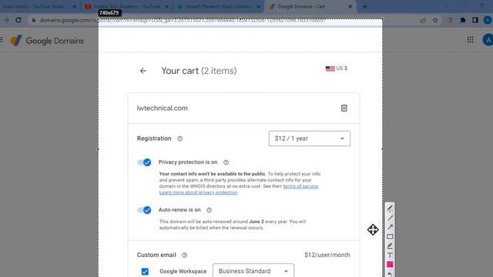Open Learn more about privacy protection
This screenshot has width=493, height=277.
[x=198, y=192]
